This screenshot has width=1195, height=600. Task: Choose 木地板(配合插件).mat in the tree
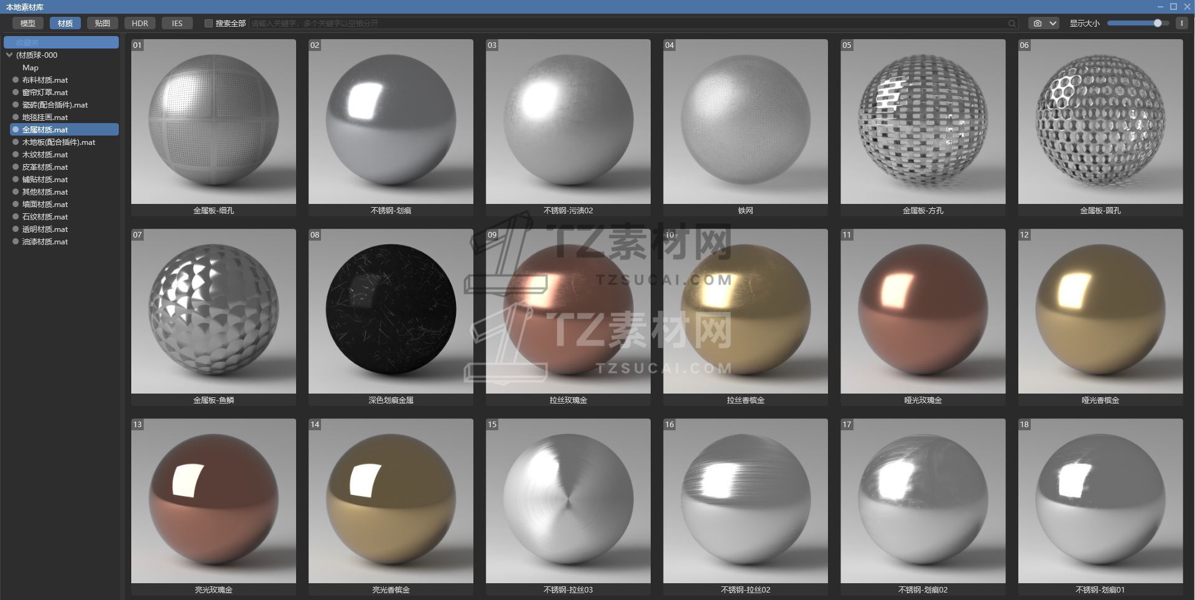[x=58, y=142]
